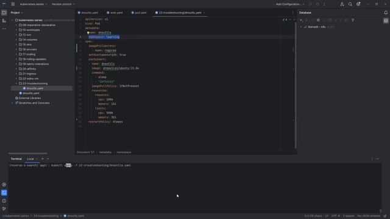Open Notifications bell icon
The width and height of the screenshot is (390, 219).
pyautogui.click(x=386, y=13)
